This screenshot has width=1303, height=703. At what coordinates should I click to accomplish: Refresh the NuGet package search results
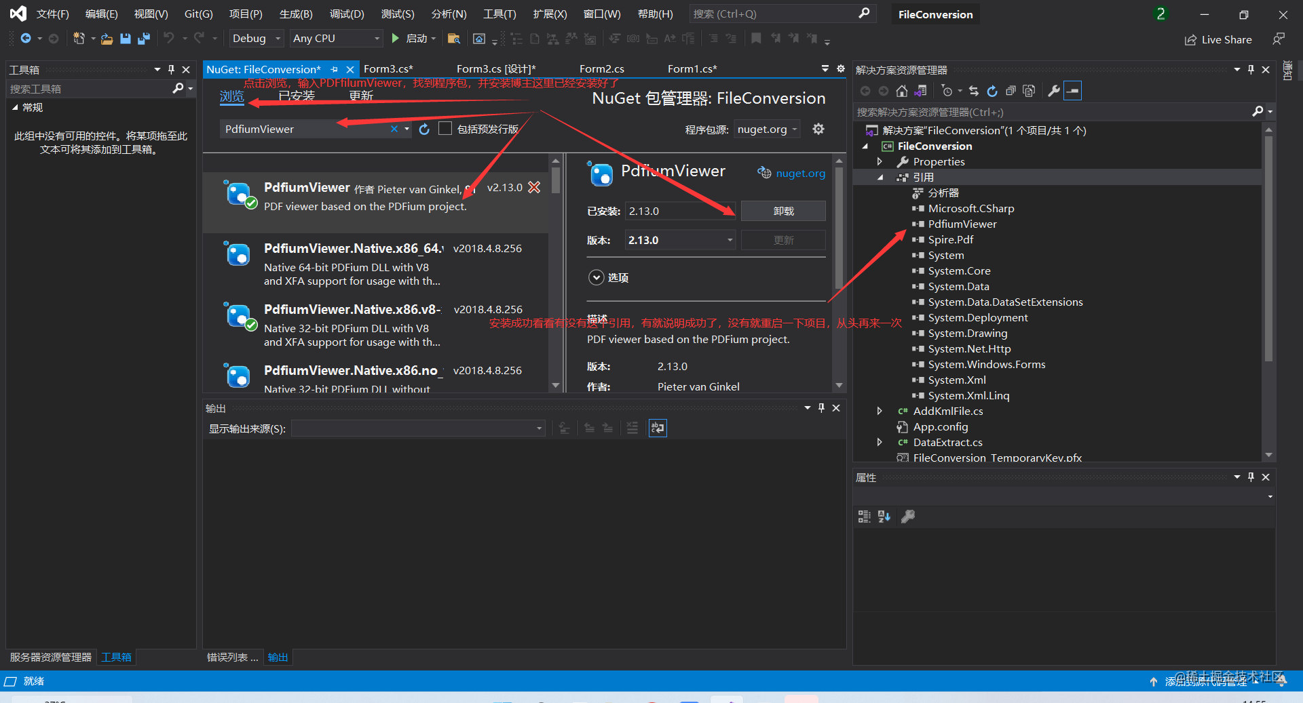point(424,129)
